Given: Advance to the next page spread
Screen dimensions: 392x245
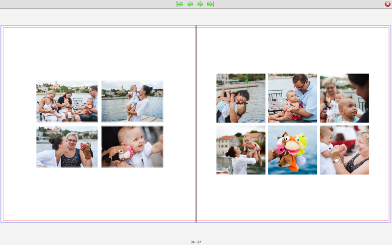Looking at the screenshot, I should pyautogui.click(x=200, y=4).
